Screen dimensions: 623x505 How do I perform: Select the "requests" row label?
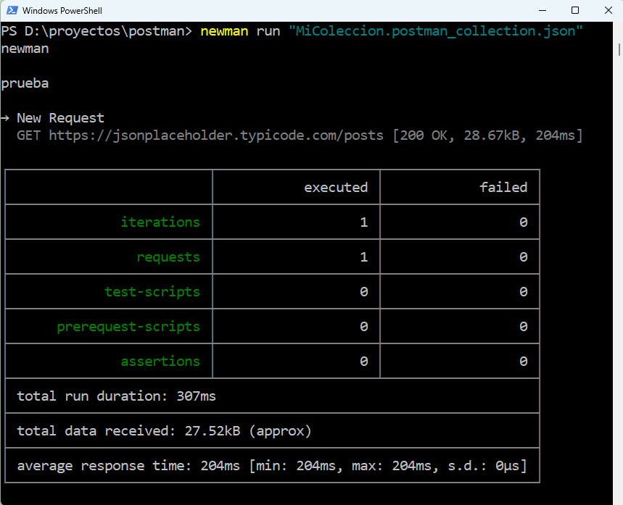point(168,257)
